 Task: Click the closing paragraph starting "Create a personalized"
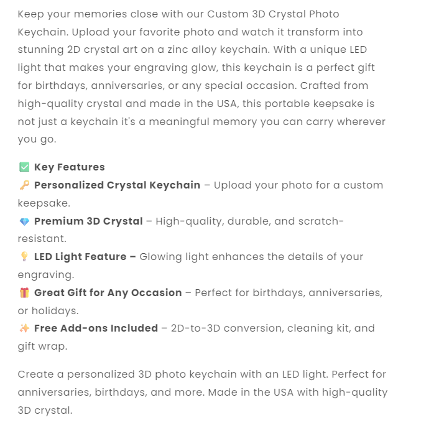point(201,392)
